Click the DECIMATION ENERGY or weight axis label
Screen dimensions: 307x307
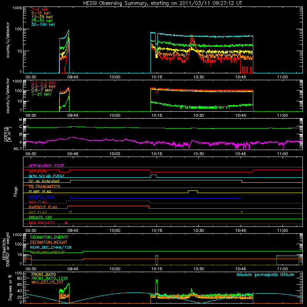(6, 249)
